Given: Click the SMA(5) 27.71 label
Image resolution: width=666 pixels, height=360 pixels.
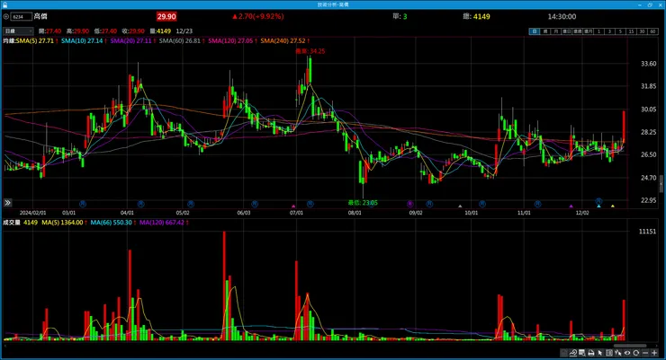Looking at the screenshot, I should [35, 40].
